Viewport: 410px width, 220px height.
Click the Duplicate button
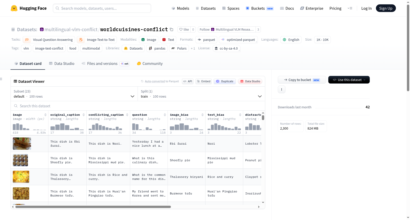click(225, 81)
